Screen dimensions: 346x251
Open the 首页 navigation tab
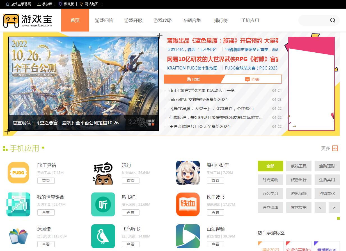coord(75,20)
